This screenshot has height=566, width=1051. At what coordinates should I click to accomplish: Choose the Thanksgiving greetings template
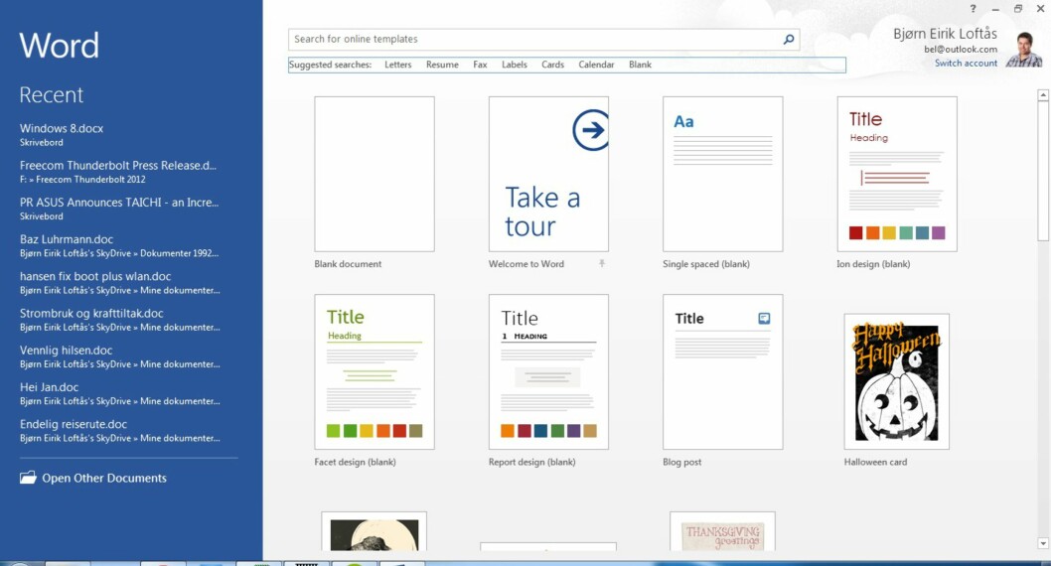[722, 532]
